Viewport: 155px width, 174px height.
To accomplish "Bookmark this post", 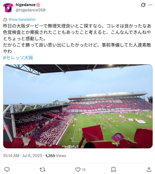I will pyautogui.click(x=113, y=169).
